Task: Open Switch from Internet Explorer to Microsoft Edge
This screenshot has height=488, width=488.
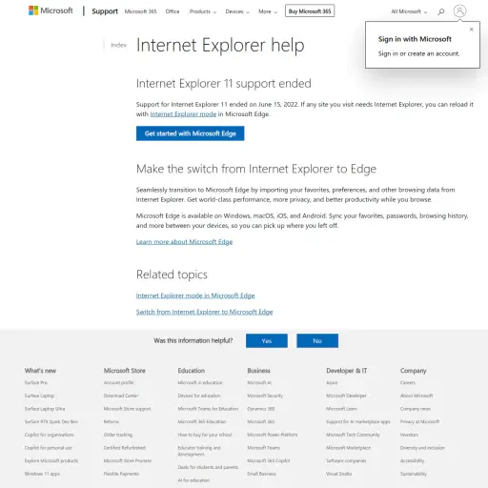Action: [x=204, y=312]
